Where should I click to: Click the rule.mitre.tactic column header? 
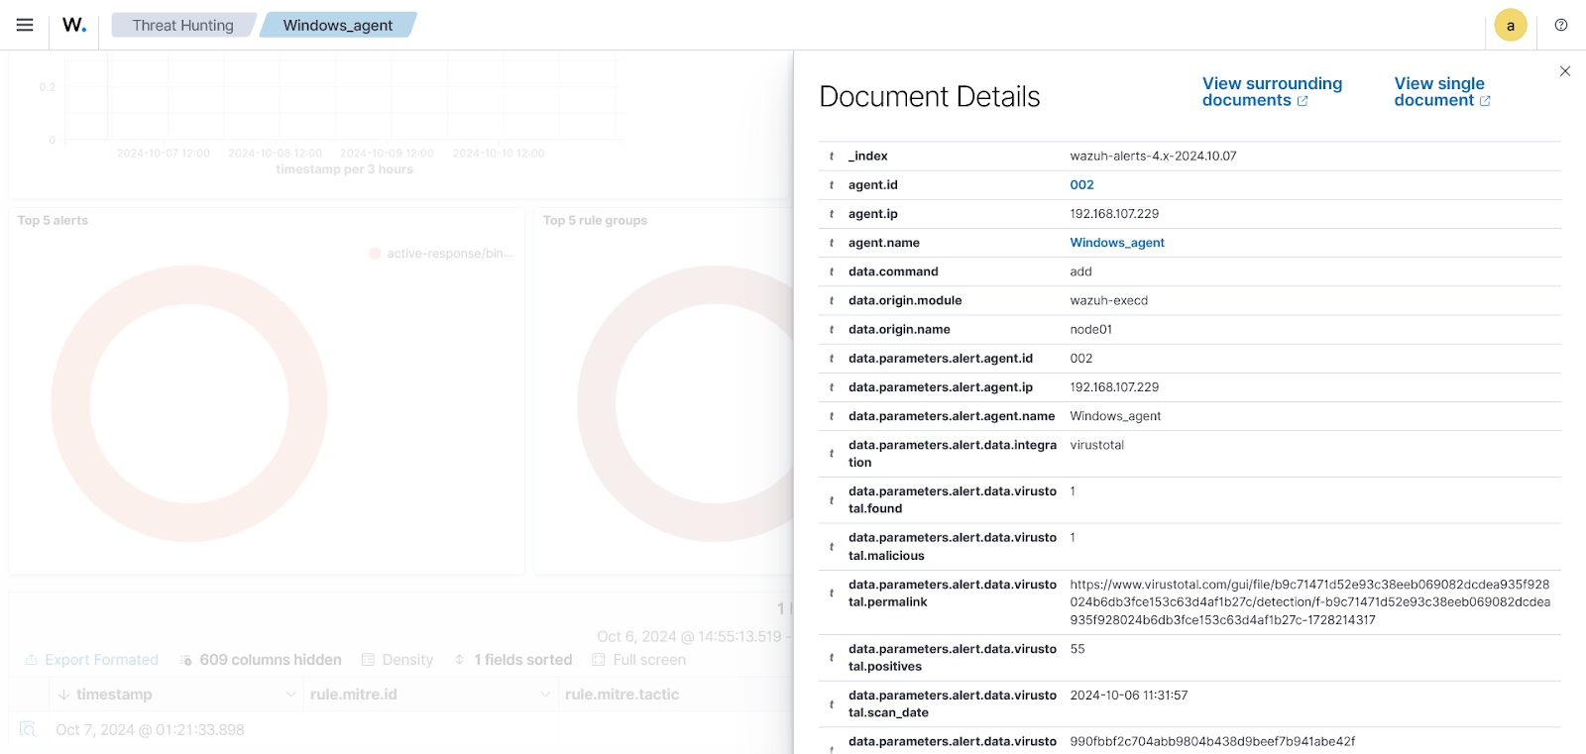622,695
